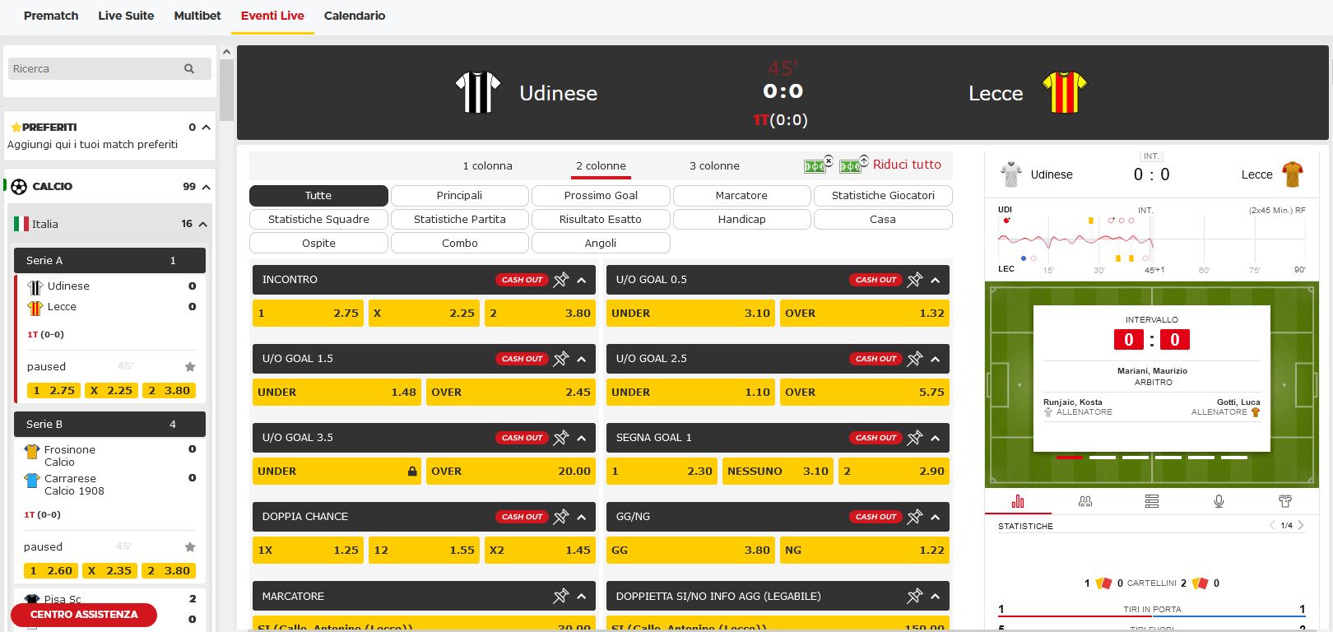Collapse the MARCATORE panel
The width and height of the screenshot is (1333, 632).
pos(582,596)
